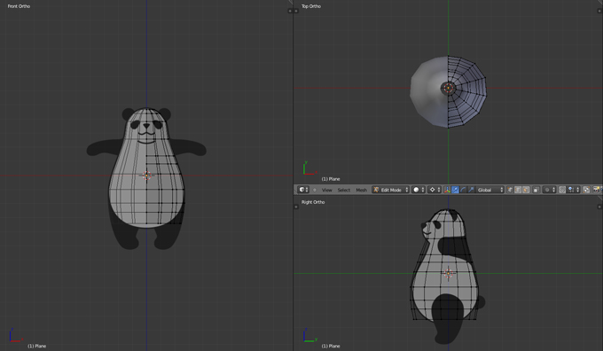This screenshot has height=351, width=603.
Task: Toggle limit selection to visible
Action: click(x=536, y=190)
